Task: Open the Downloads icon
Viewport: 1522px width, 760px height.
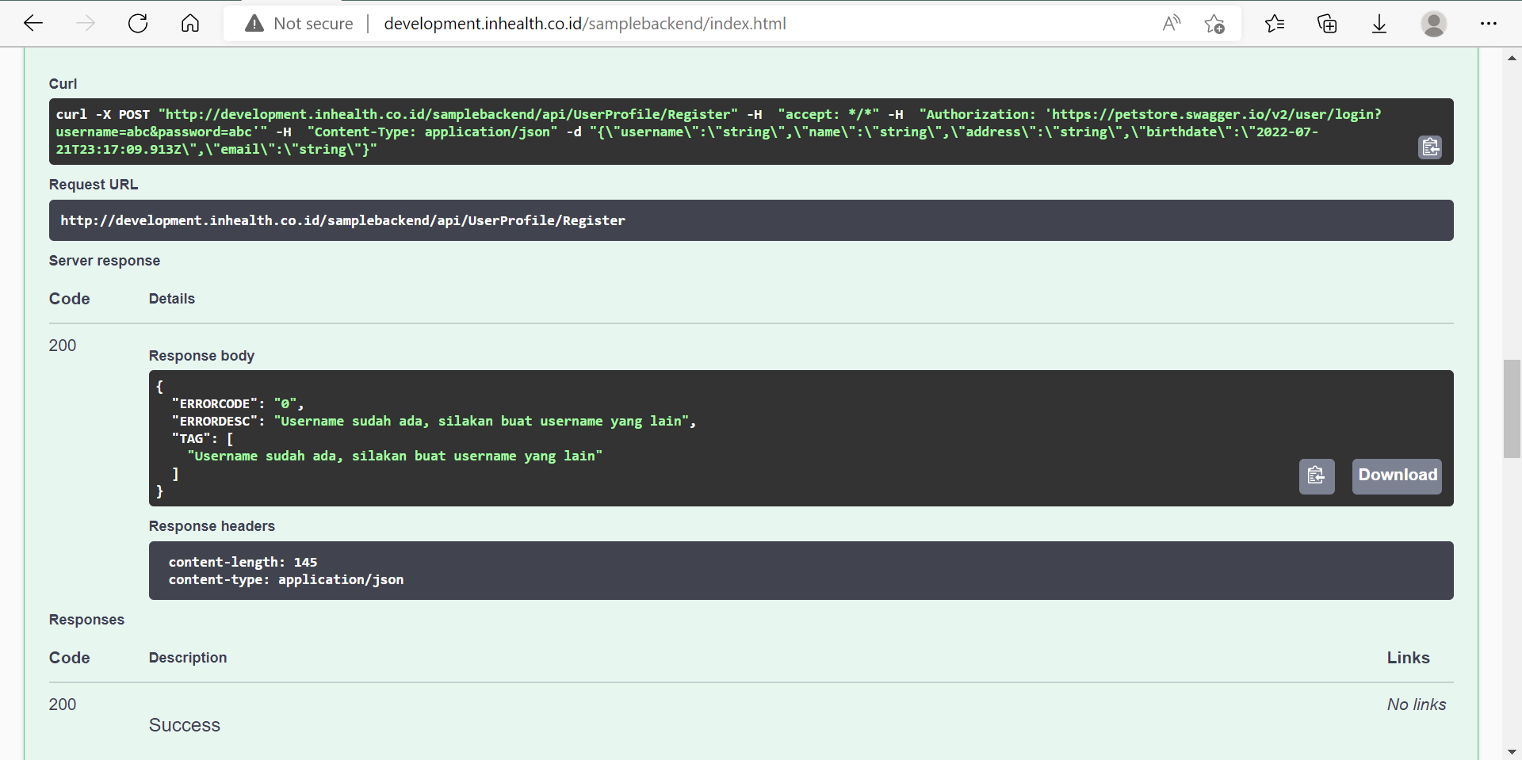Action: click(1379, 24)
